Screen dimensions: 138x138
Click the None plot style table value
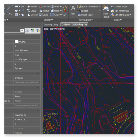[18, 97]
